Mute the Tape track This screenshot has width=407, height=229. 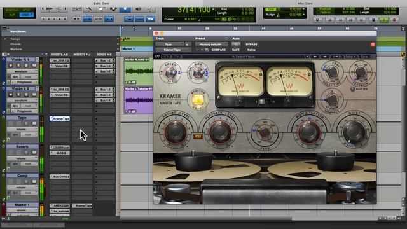pyautogui.click(x=34, y=123)
